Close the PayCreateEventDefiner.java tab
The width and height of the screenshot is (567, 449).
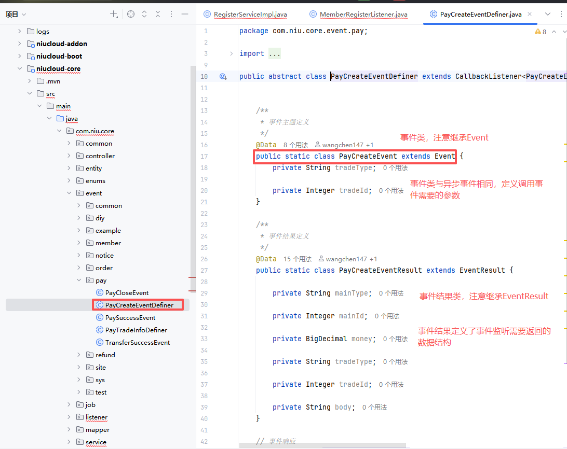530,14
